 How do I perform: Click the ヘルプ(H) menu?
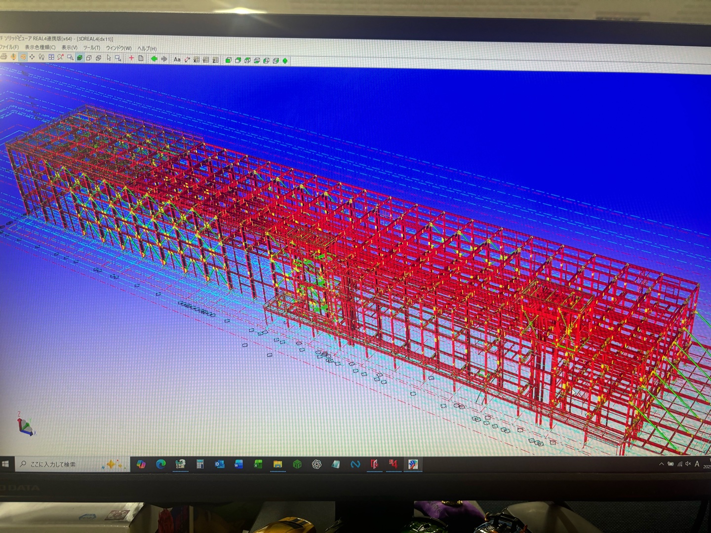click(147, 48)
